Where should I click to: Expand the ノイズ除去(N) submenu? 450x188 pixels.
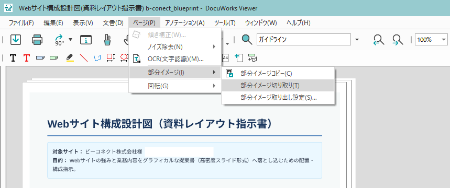175,46
